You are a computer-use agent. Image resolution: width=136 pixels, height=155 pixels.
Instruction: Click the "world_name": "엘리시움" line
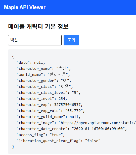(43, 74)
